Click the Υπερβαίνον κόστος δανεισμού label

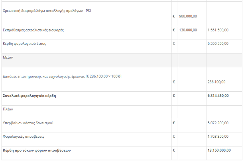click(28, 123)
